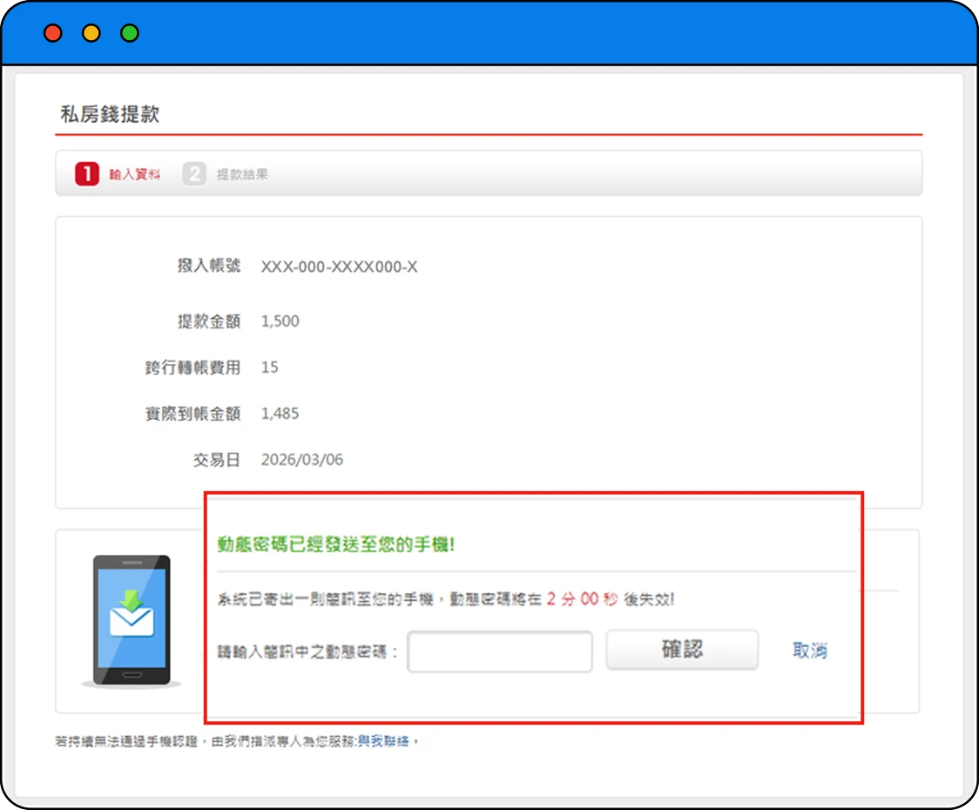This screenshot has height=810, width=979.
Task: Click the 確認 confirm button
Action: (x=682, y=650)
